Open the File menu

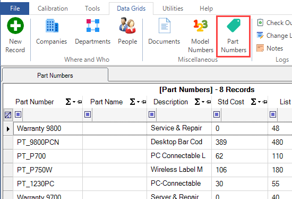[15, 9]
